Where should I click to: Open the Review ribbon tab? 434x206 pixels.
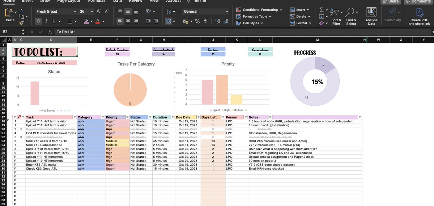(136, 1)
